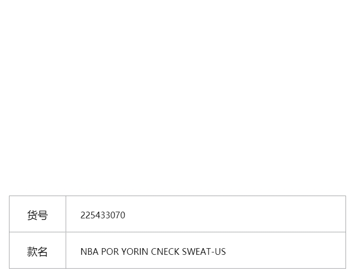Click empty space right of 225433070
The width and height of the screenshot is (355, 269).
(235, 214)
